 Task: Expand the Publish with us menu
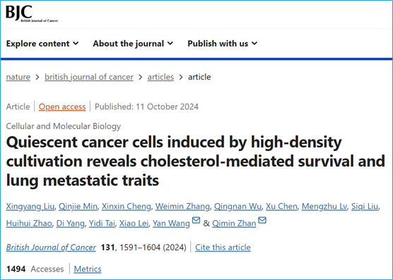point(223,44)
